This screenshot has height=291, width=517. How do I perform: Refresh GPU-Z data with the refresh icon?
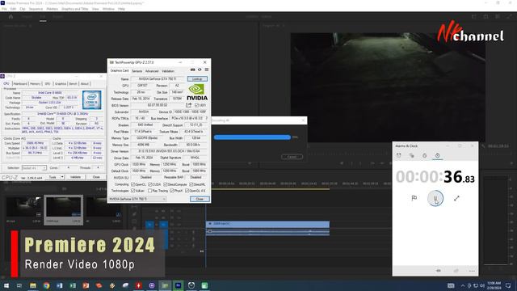[200, 70]
